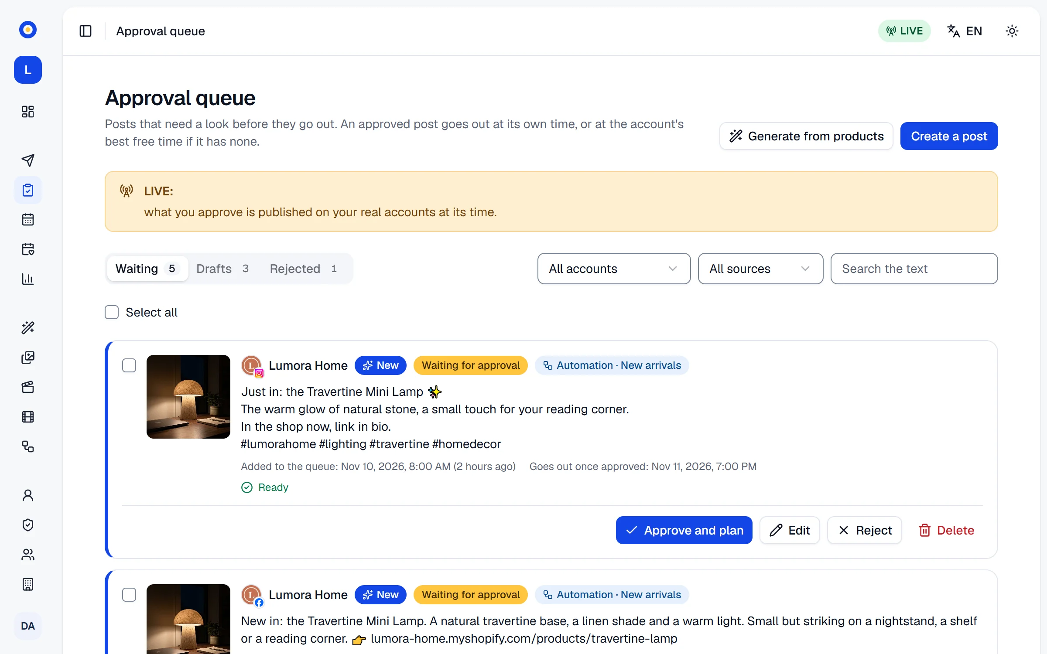
Task: Toggle the sidebar panel icon
Action: point(86,31)
